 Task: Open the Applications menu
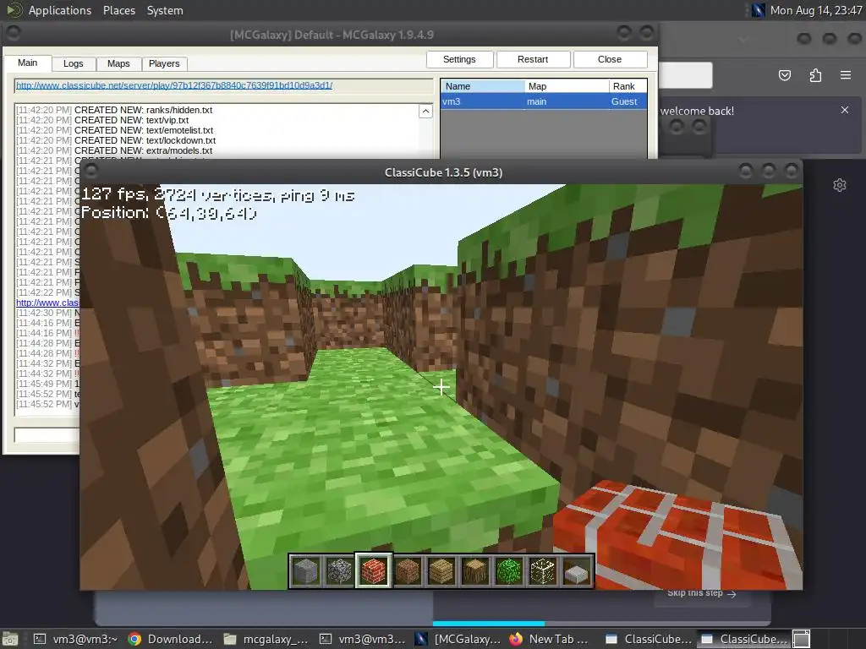pyautogui.click(x=60, y=10)
